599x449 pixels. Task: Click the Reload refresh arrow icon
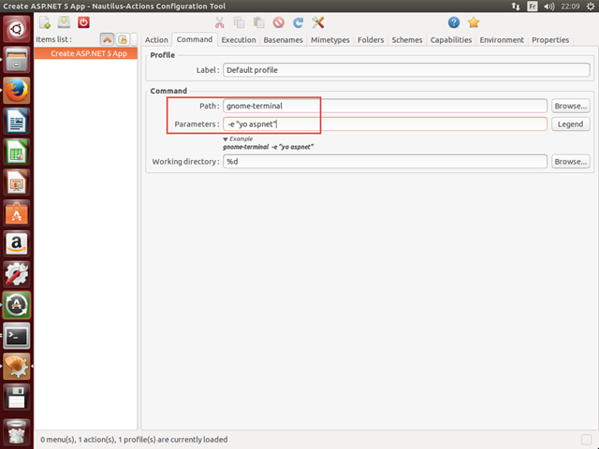(x=298, y=22)
